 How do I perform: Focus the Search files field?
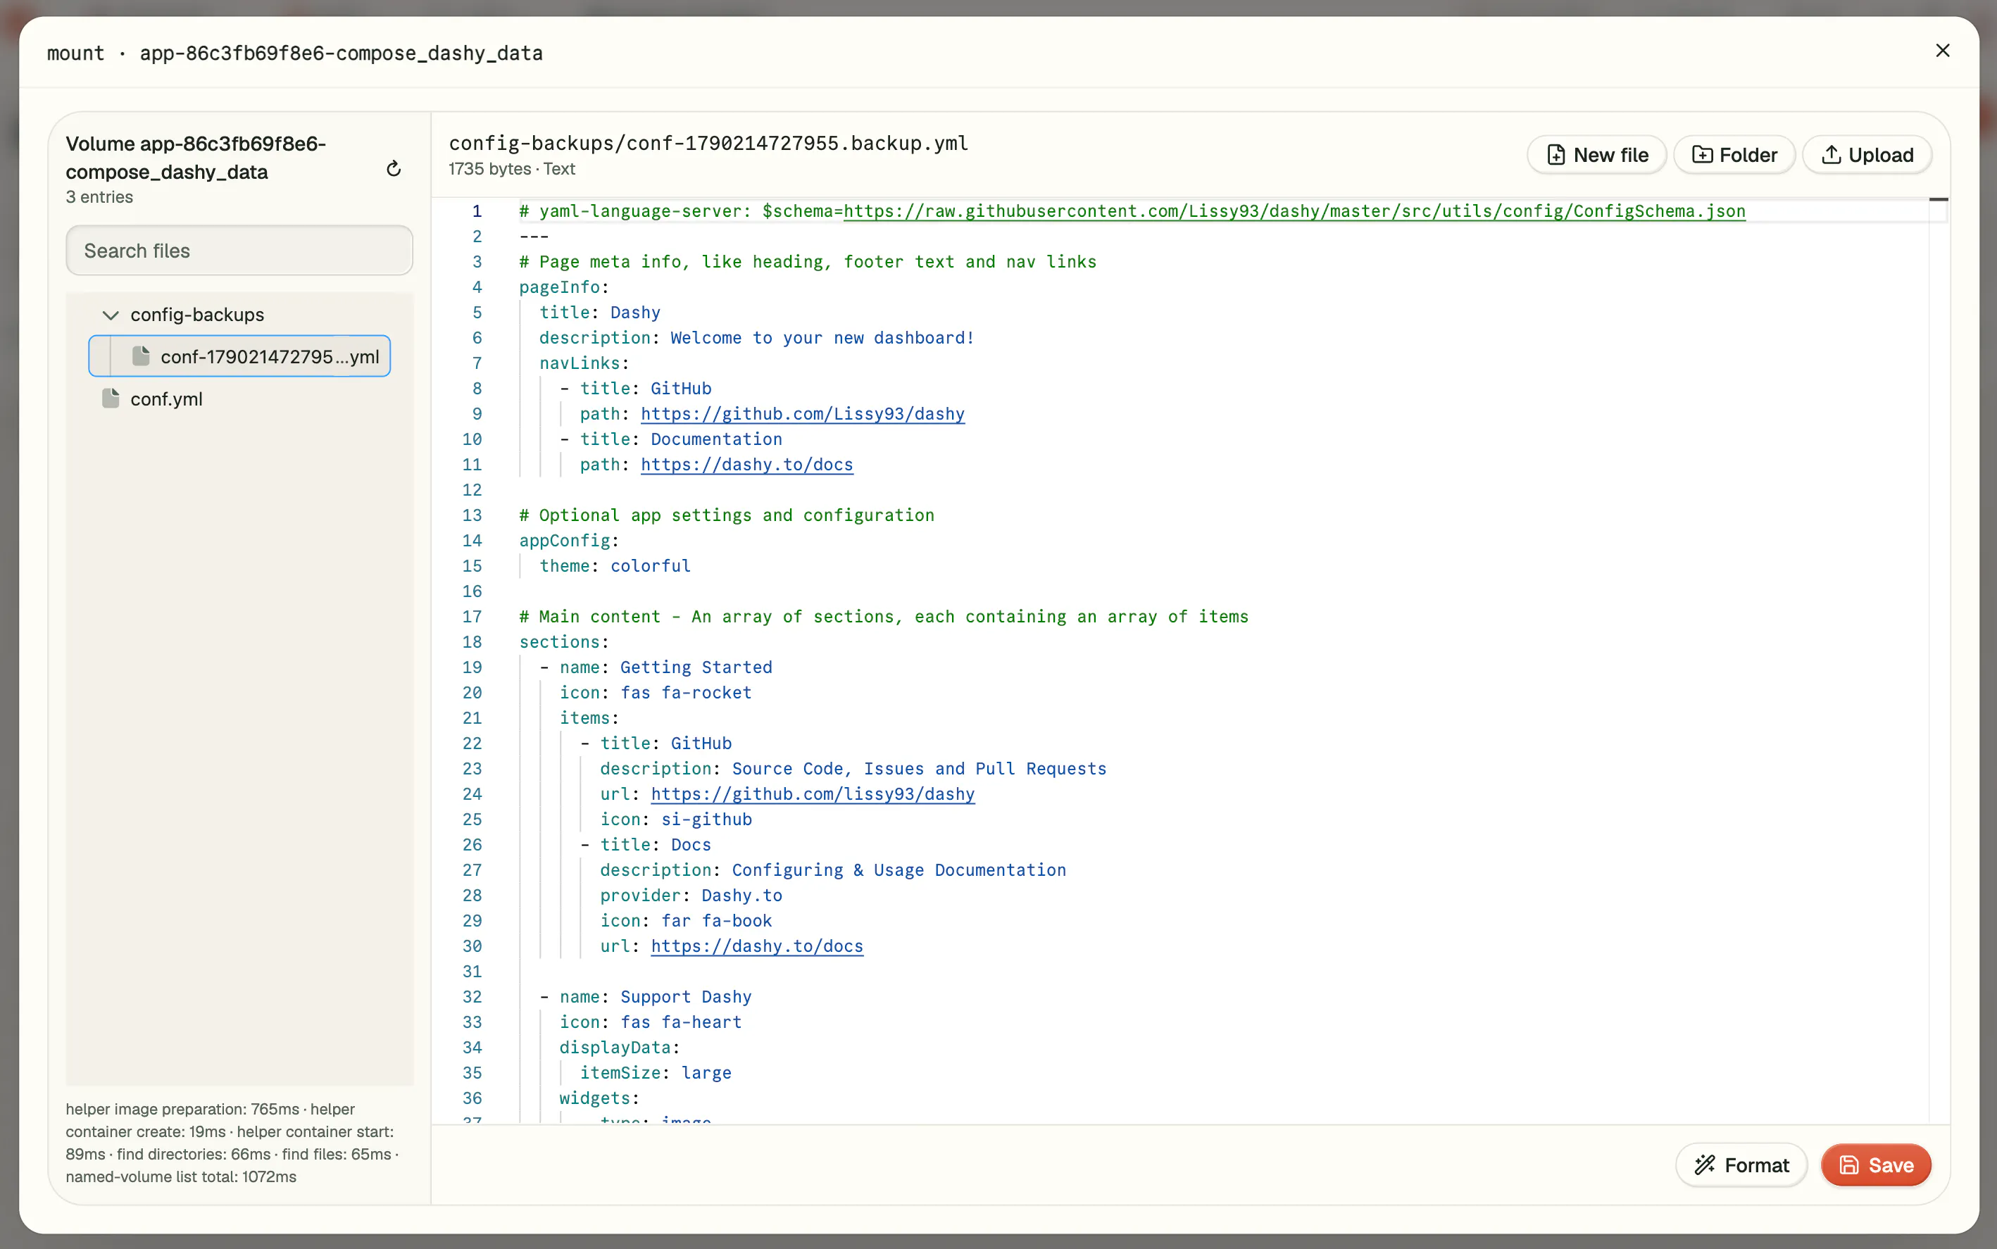point(239,251)
